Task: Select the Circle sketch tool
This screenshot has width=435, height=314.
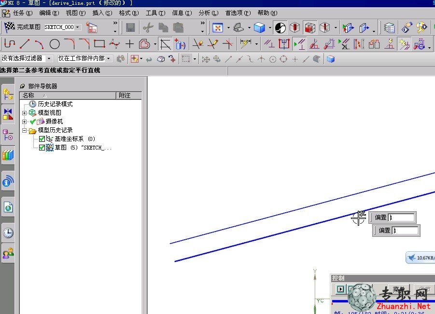Action: point(55,44)
